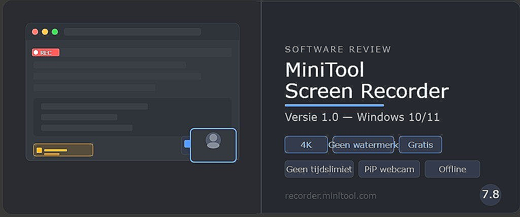
Task: Select the Geen watermerk tag
Action: click(x=363, y=145)
